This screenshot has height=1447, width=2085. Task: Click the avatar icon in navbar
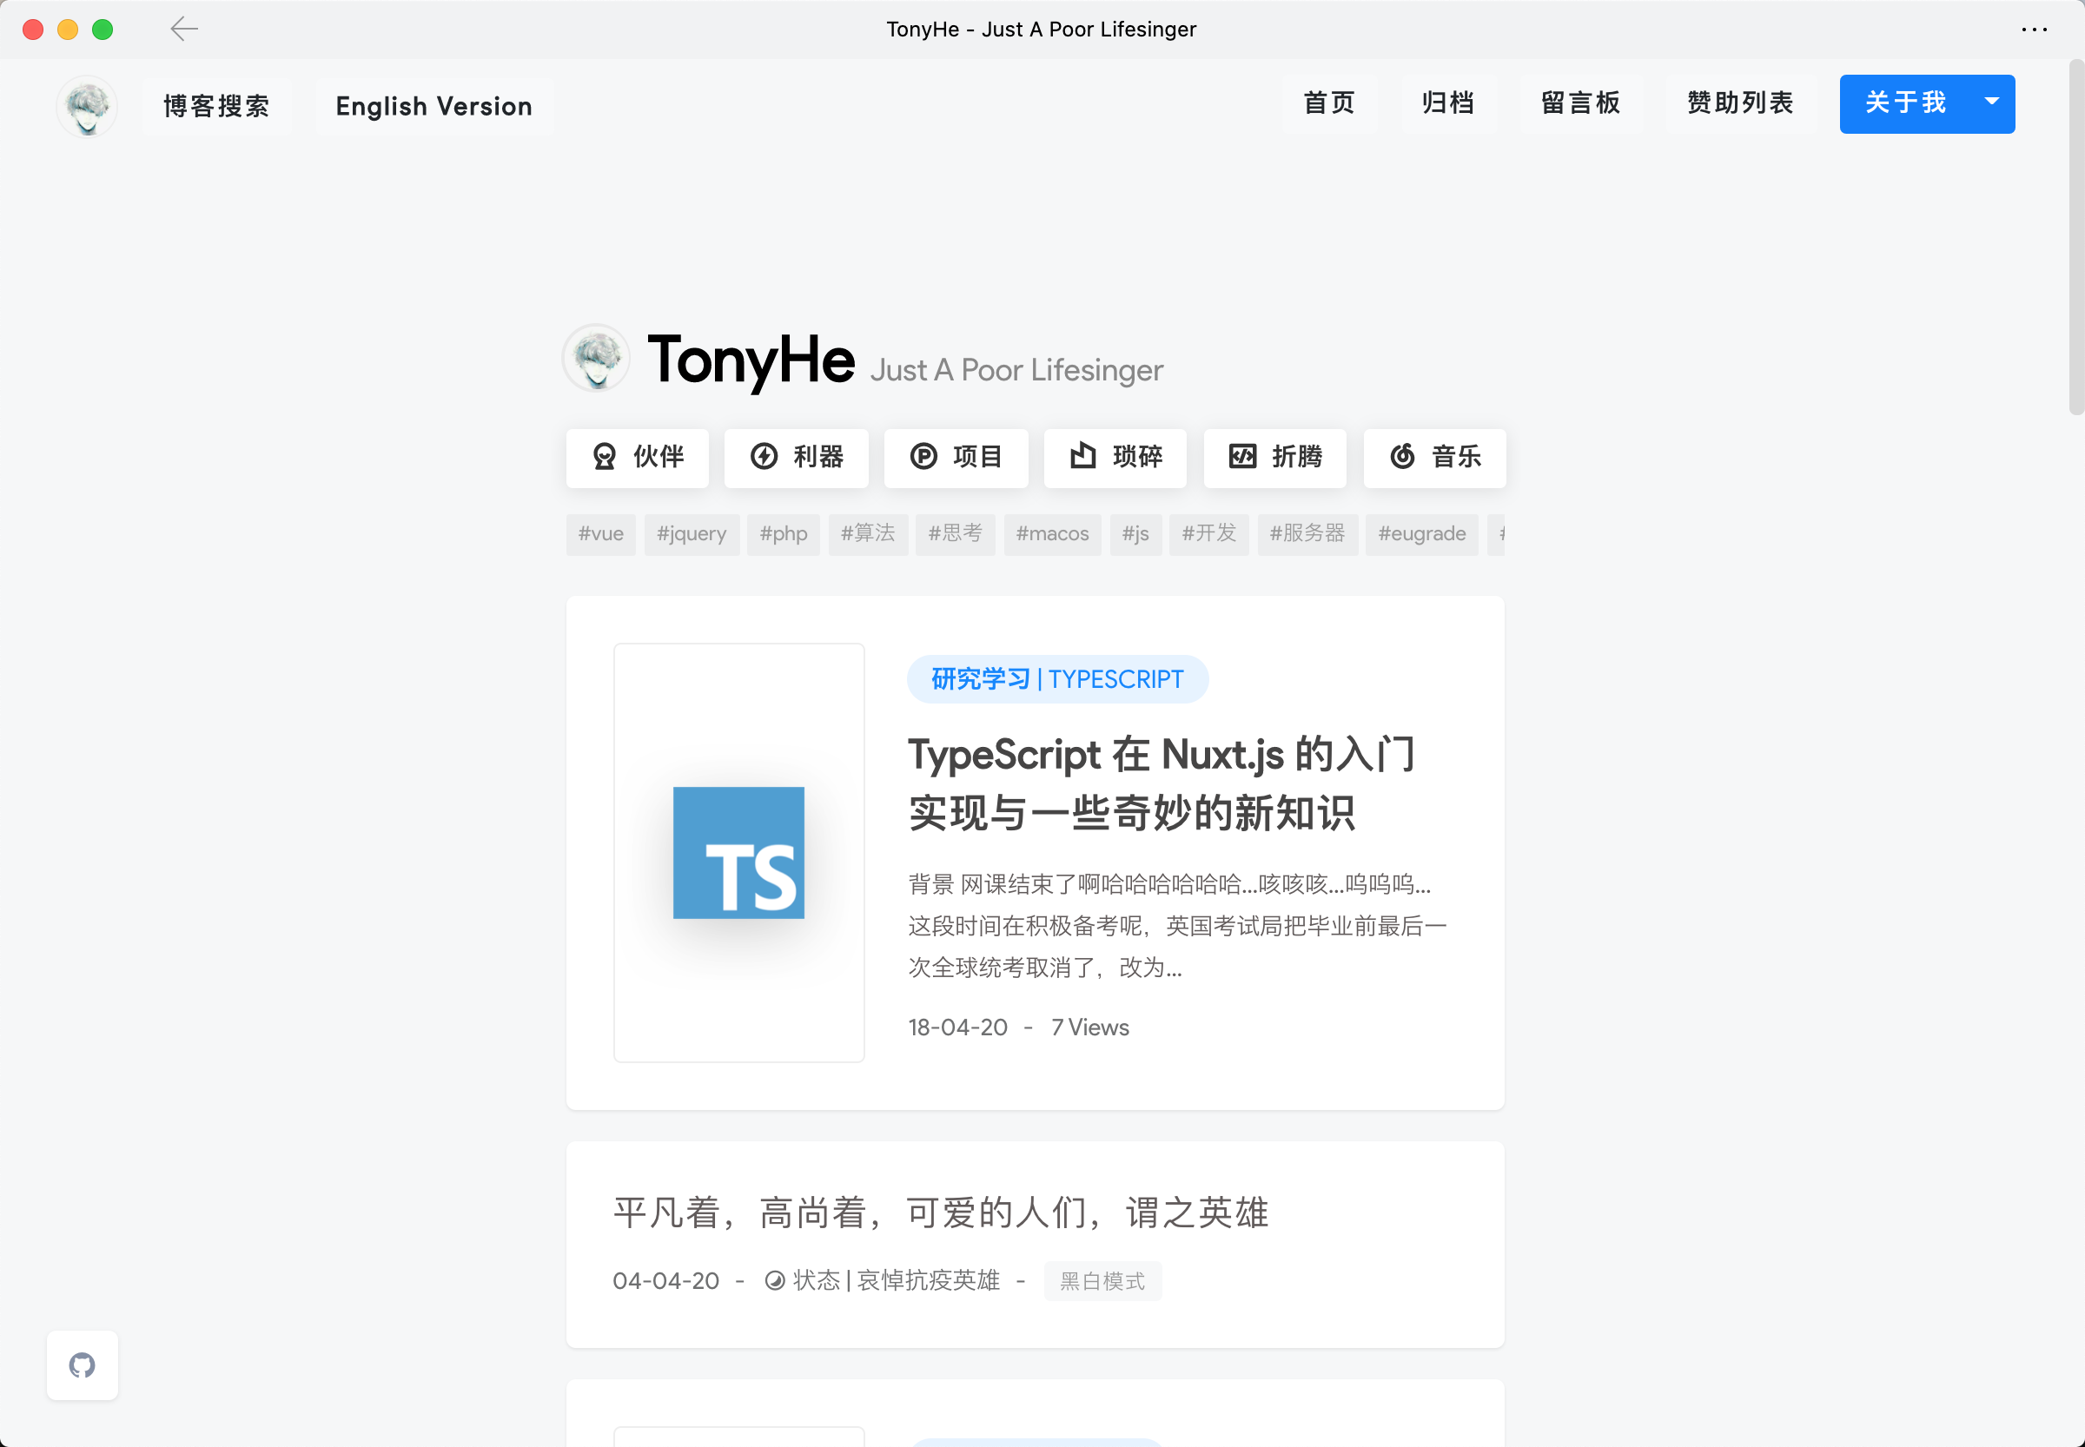(87, 105)
